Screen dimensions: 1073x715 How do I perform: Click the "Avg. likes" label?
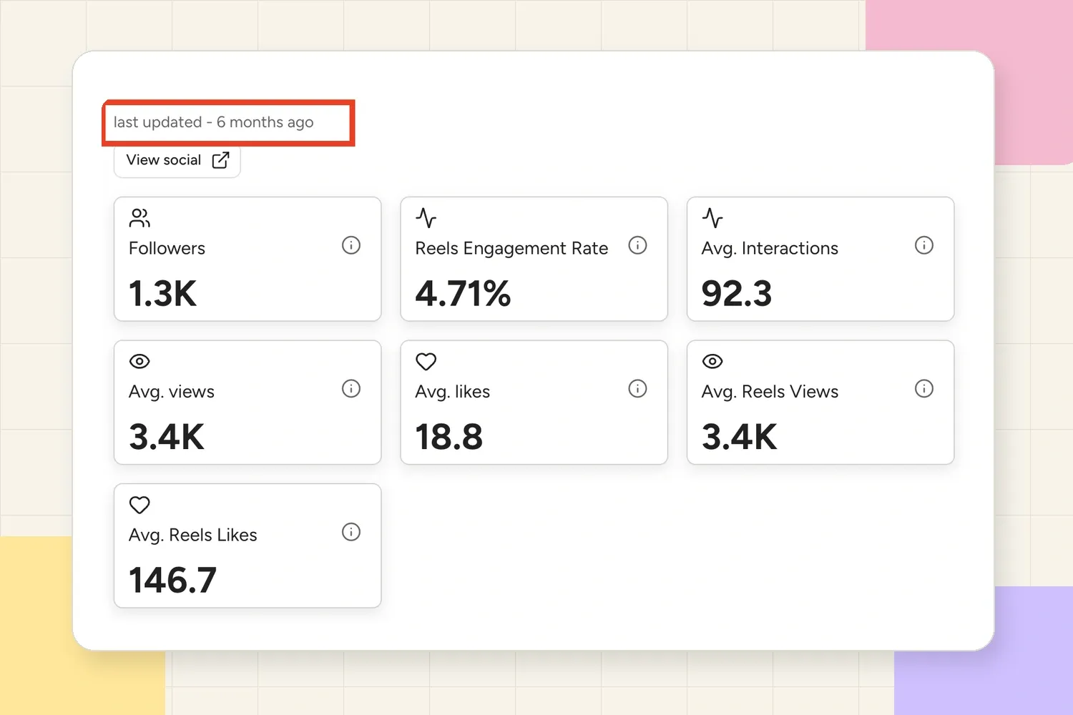coord(453,392)
